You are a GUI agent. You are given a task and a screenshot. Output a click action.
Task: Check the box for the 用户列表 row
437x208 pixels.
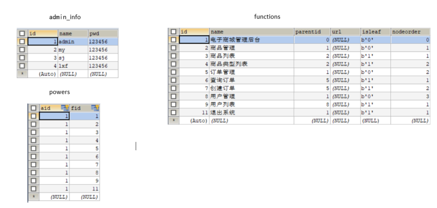[173, 105]
